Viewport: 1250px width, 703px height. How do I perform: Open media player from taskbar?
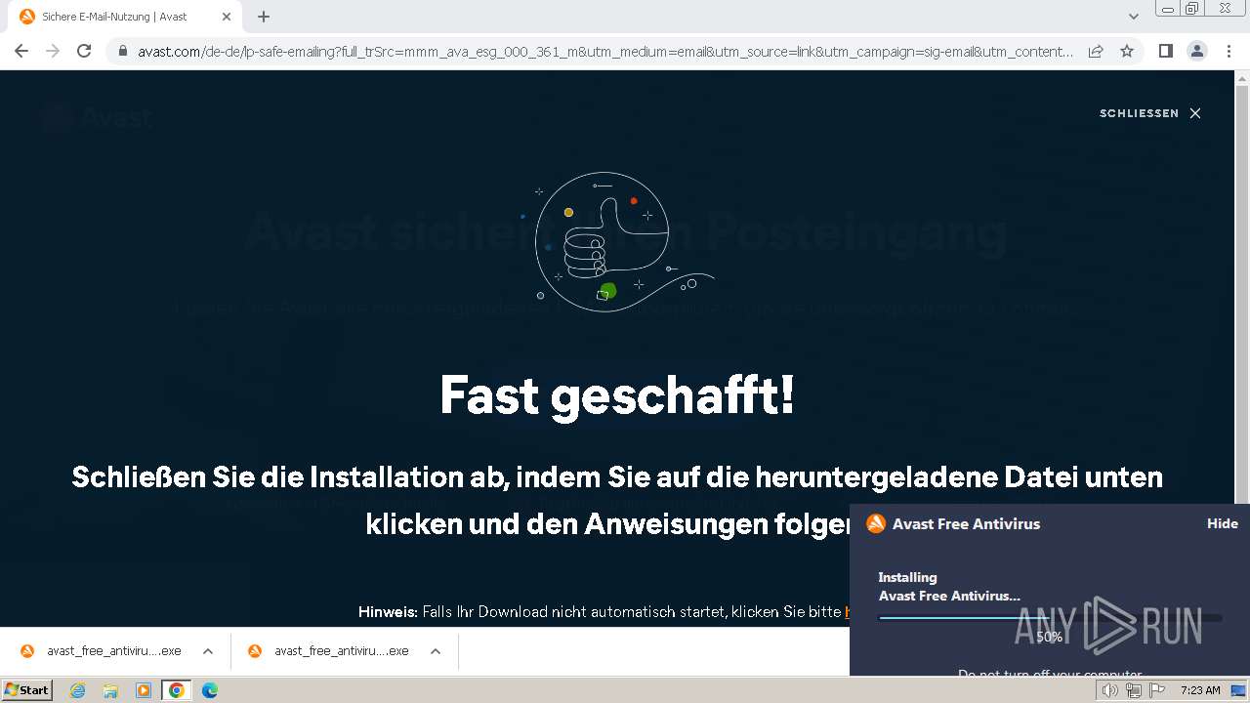(x=144, y=690)
